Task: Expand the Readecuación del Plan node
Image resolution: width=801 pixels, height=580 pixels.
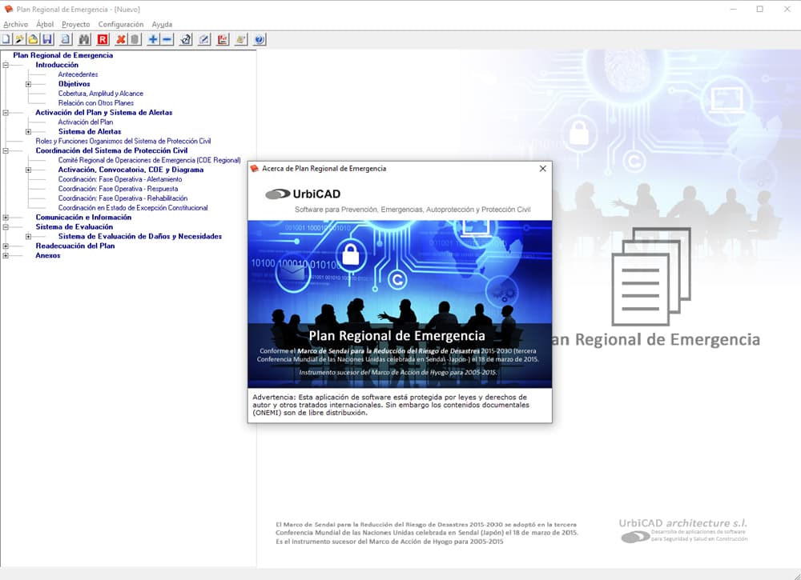Action: click(x=6, y=246)
